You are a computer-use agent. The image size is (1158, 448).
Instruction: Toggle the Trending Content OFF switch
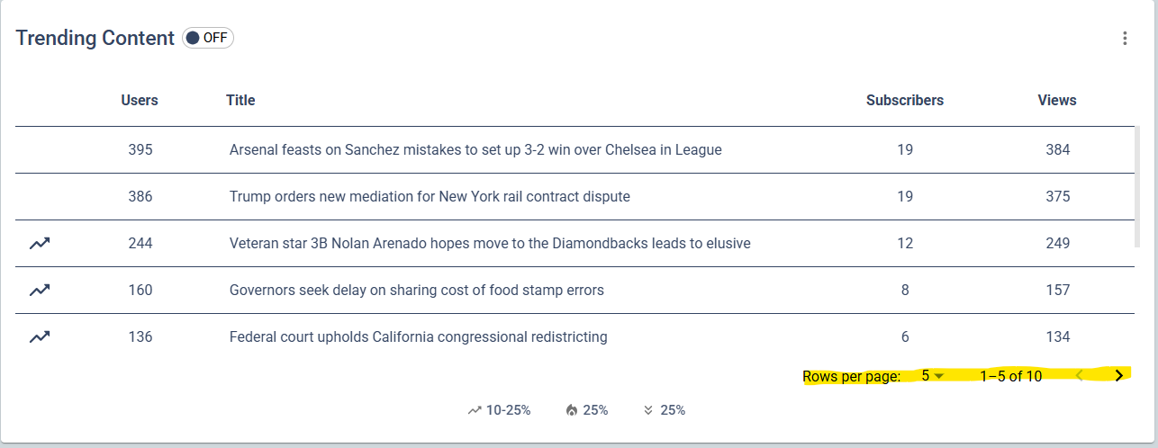click(208, 38)
